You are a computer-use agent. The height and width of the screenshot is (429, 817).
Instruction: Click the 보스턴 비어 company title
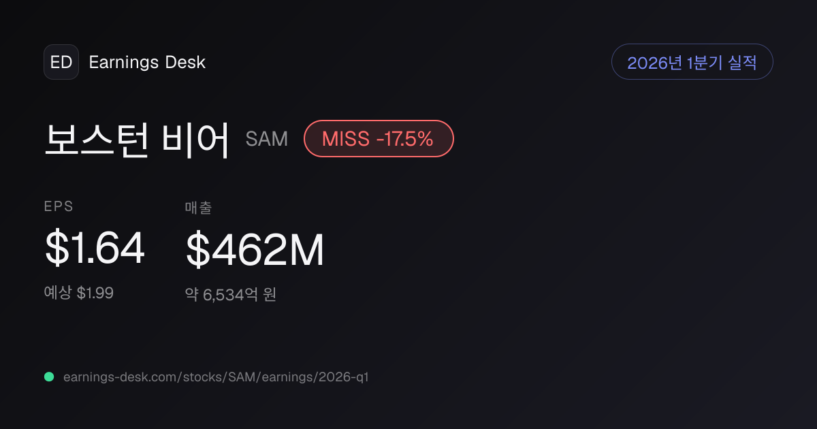click(137, 140)
